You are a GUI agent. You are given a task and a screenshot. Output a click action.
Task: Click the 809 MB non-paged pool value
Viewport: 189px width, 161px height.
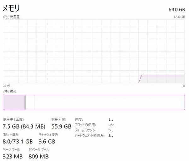[38, 156]
